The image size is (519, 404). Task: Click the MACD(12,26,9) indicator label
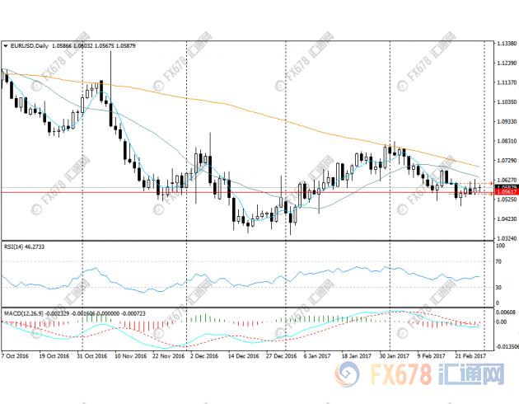[x=21, y=314]
